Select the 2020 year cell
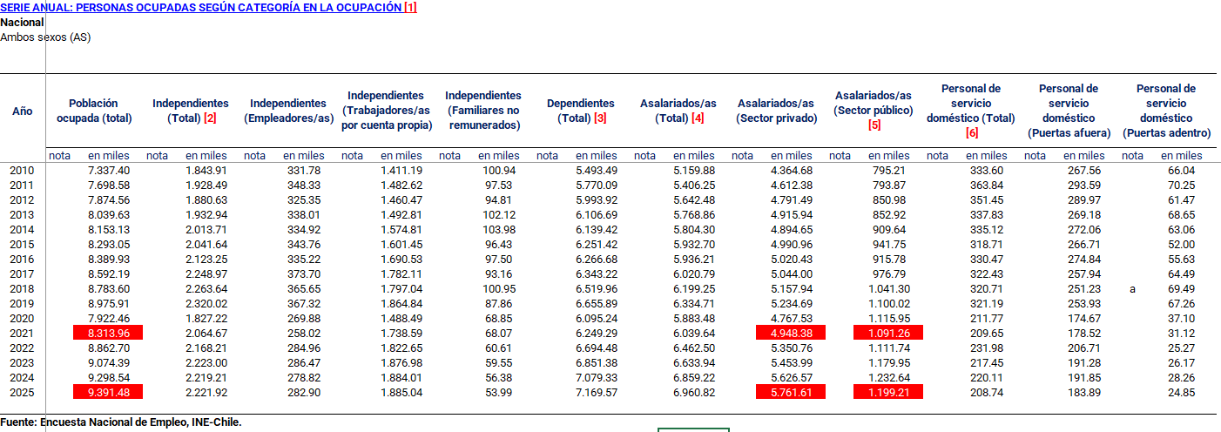 tap(22, 319)
